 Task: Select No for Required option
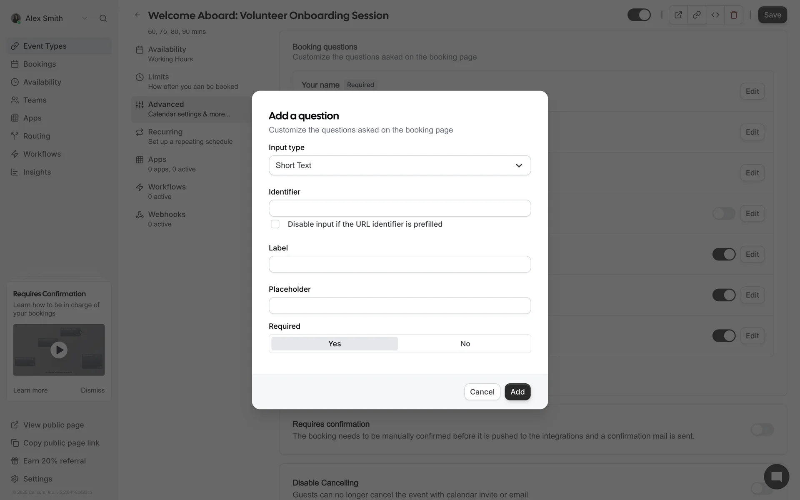[x=465, y=344]
